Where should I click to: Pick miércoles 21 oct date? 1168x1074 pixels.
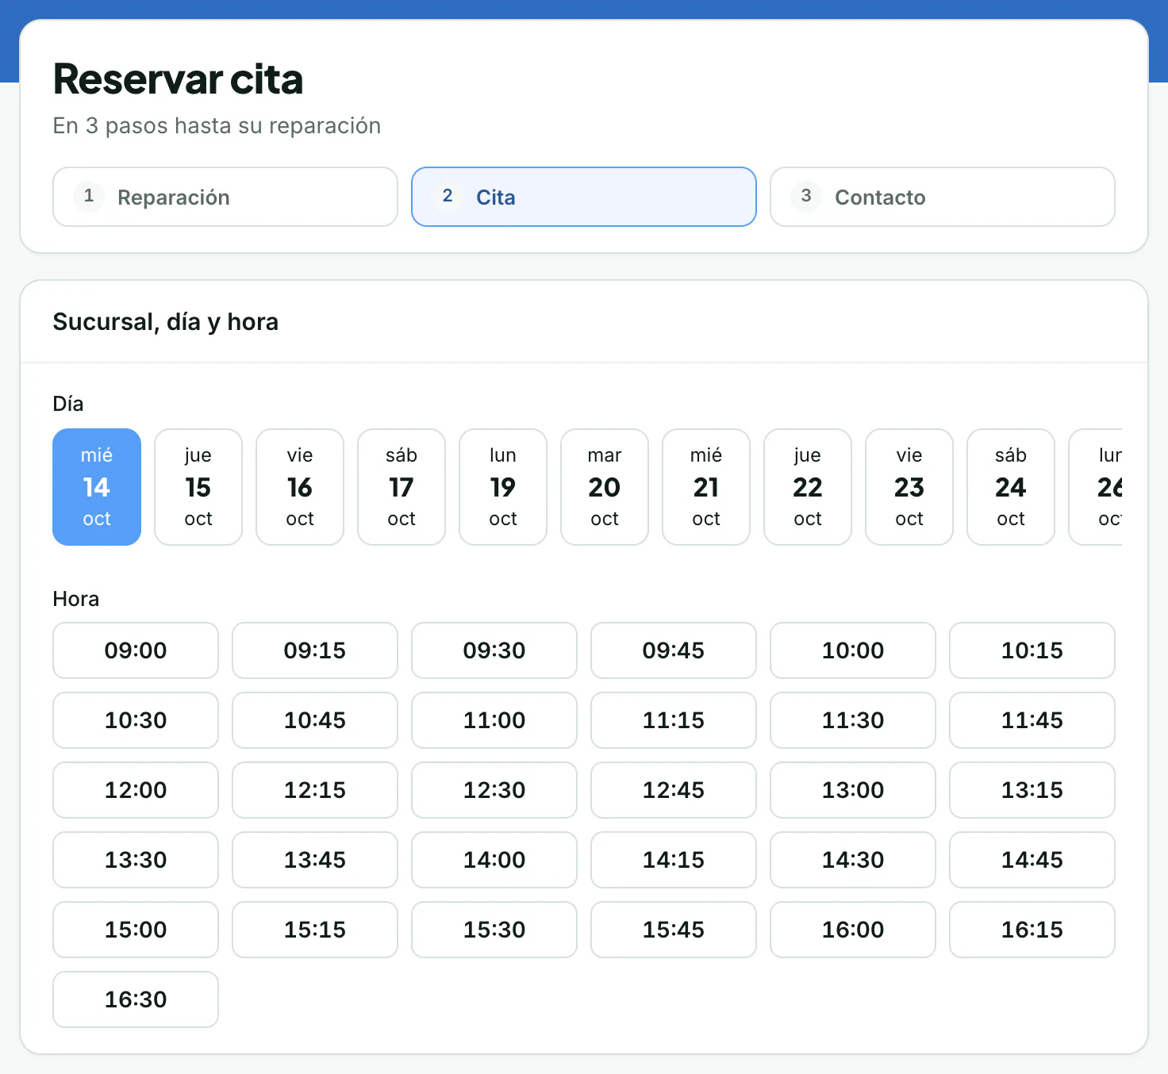point(706,487)
